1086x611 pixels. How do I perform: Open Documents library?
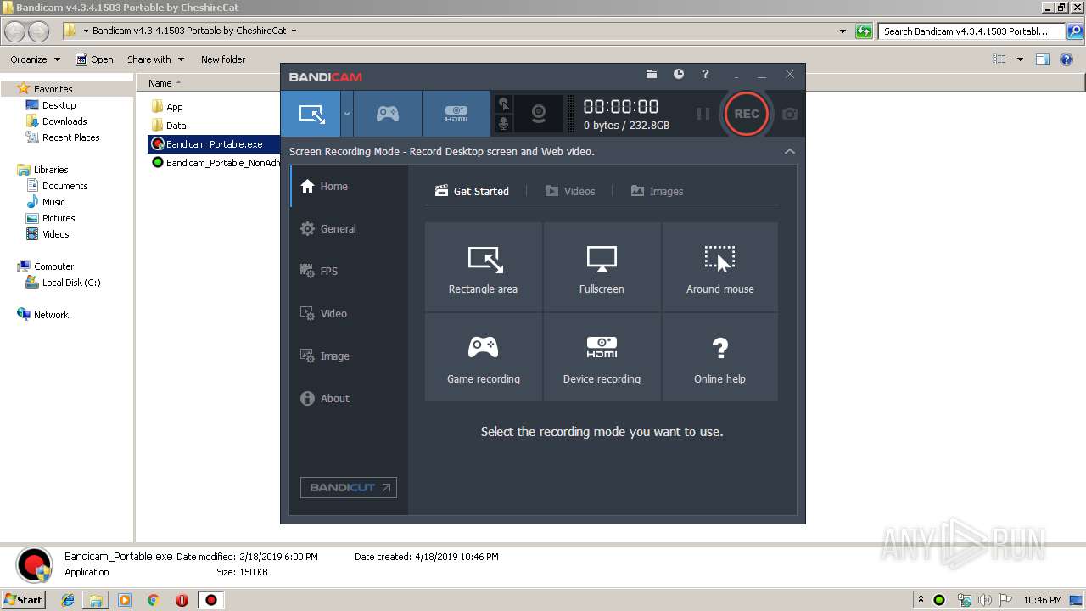[57, 186]
